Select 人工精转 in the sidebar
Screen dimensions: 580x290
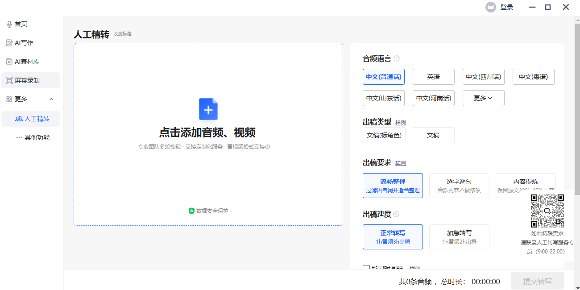pyautogui.click(x=37, y=119)
